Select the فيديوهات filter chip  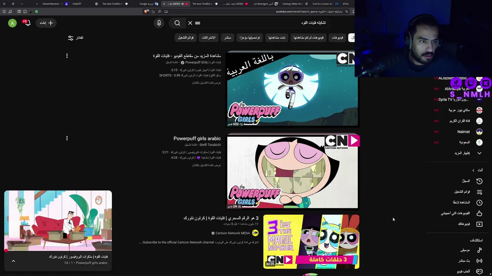click(337, 38)
